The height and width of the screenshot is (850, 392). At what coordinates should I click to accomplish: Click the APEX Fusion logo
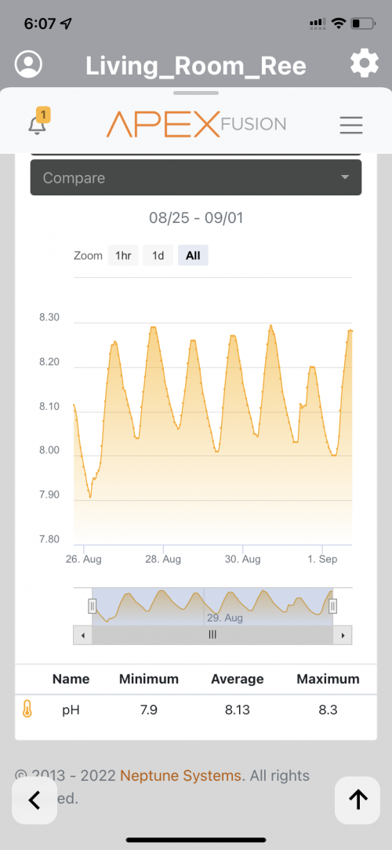[196, 125]
